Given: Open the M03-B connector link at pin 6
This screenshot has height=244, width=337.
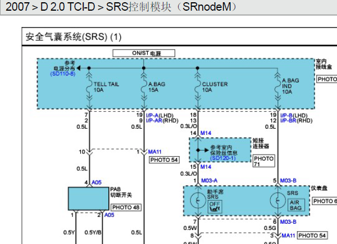Looking at the screenshot, I should (288, 222).
